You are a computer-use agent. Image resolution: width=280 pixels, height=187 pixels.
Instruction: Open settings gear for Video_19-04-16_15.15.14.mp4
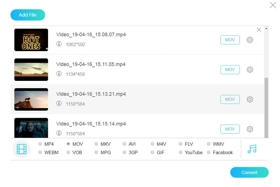tap(250, 129)
